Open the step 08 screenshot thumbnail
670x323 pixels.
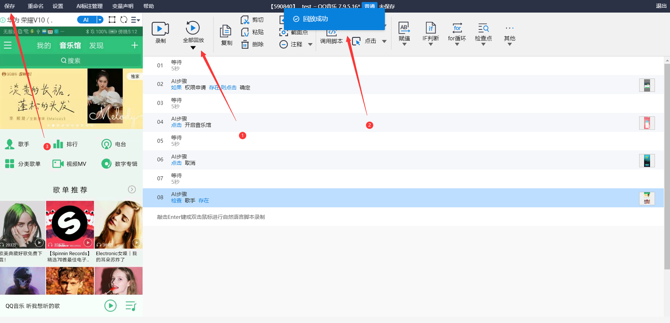coord(647,198)
